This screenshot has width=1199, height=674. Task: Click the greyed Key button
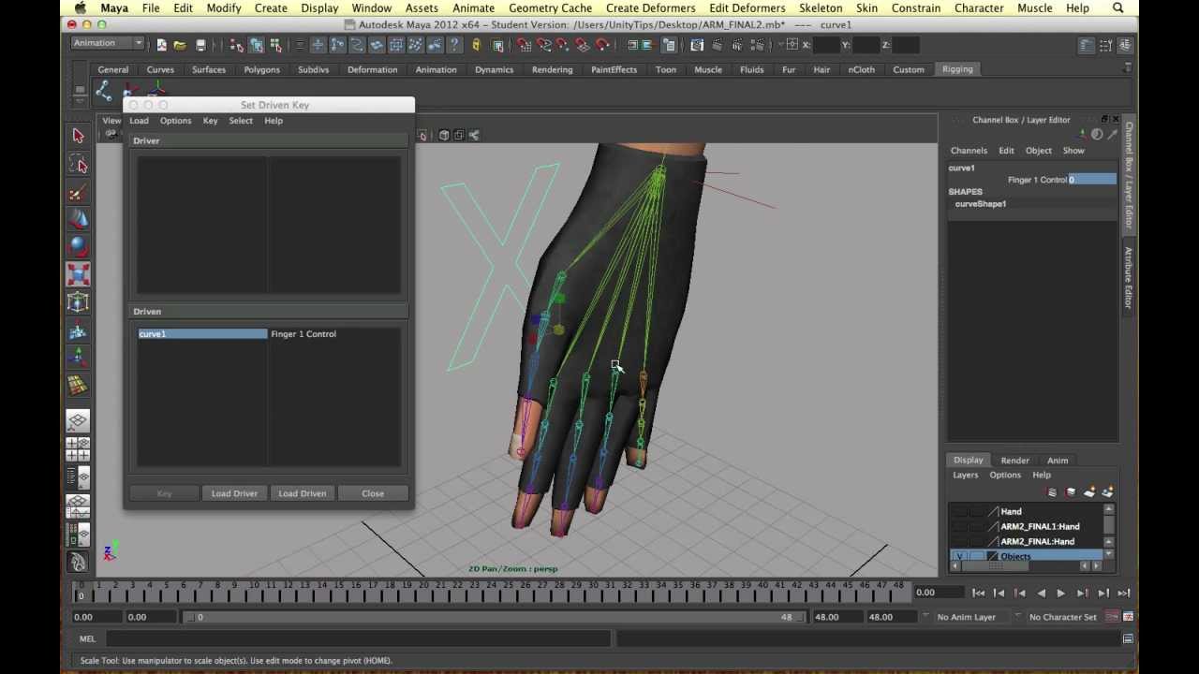(x=164, y=493)
